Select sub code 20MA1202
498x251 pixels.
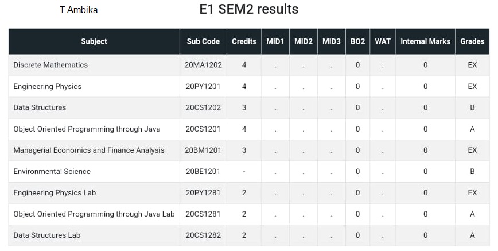pyautogui.click(x=203, y=65)
